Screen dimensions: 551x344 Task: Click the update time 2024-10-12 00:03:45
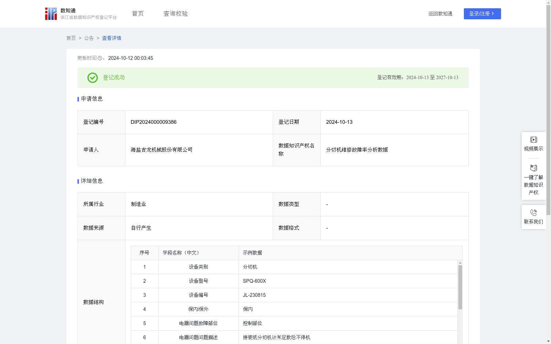(131, 58)
